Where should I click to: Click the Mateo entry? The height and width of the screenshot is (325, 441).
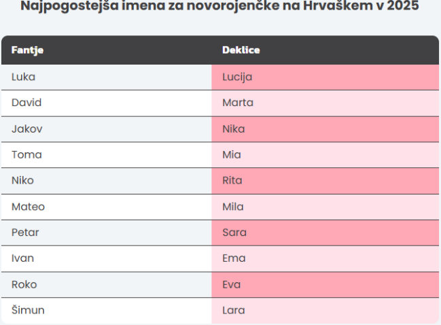click(x=28, y=206)
